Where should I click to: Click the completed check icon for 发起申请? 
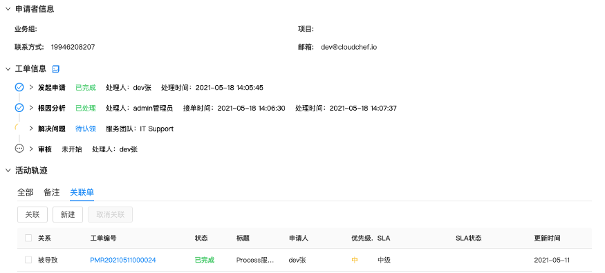pyautogui.click(x=19, y=88)
